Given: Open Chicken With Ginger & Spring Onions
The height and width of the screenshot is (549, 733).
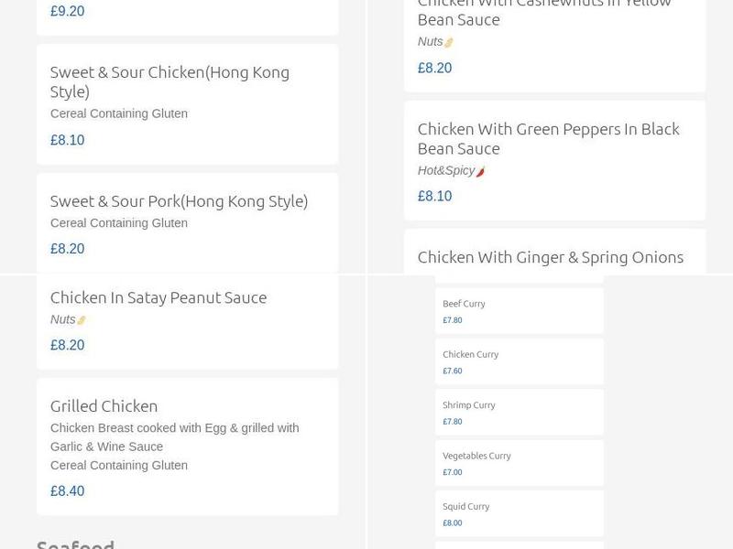Looking at the screenshot, I should [551, 257].
